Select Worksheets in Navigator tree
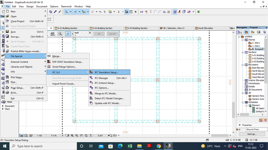 pos(254,83)
